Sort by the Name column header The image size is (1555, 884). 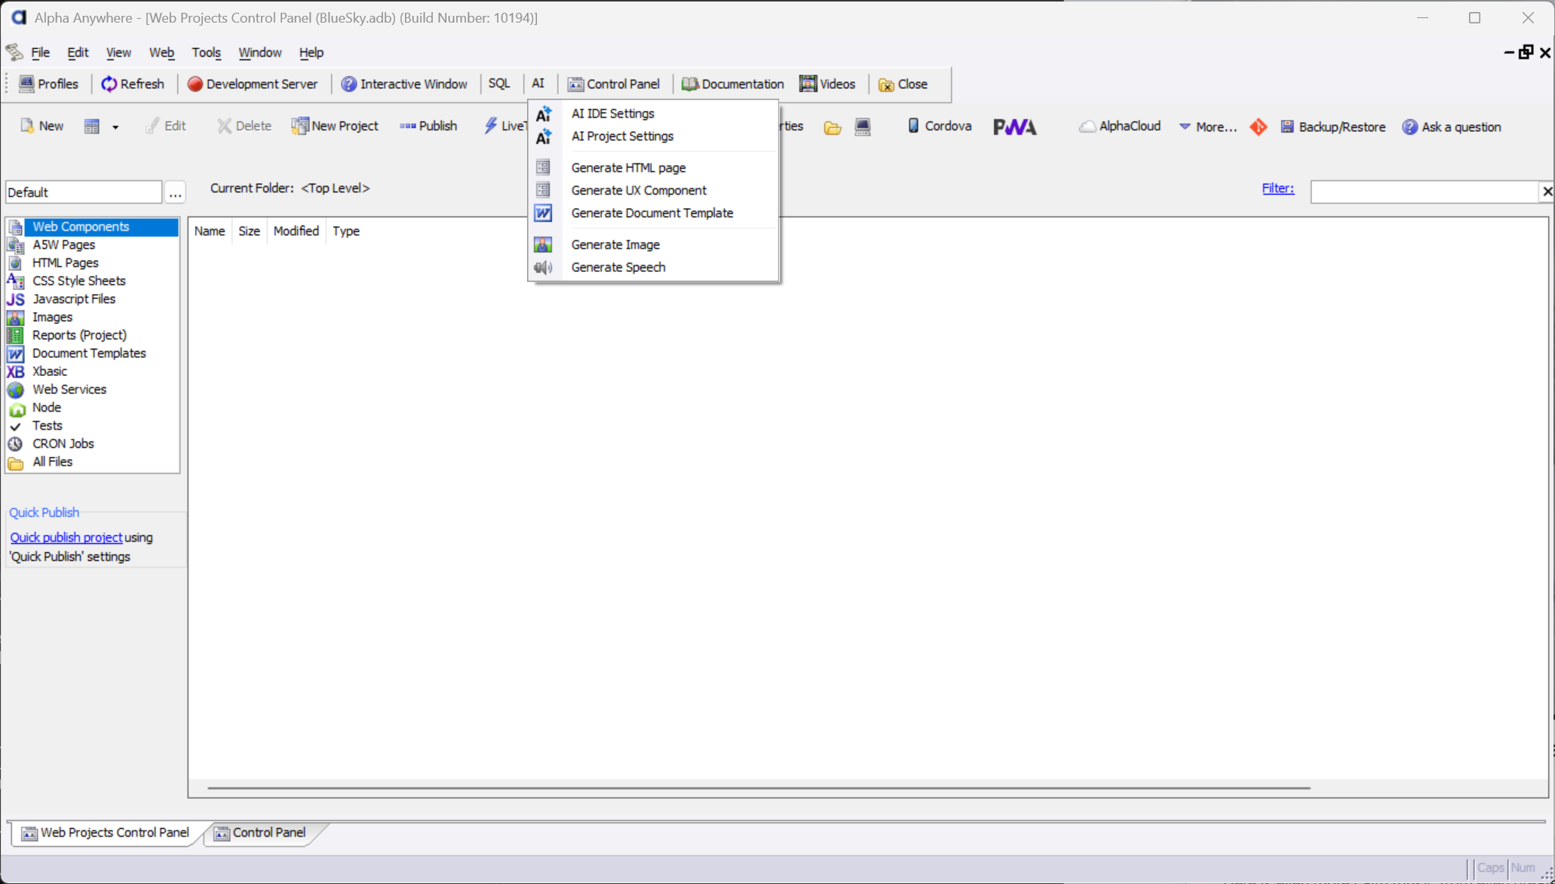tap(210, 231)
